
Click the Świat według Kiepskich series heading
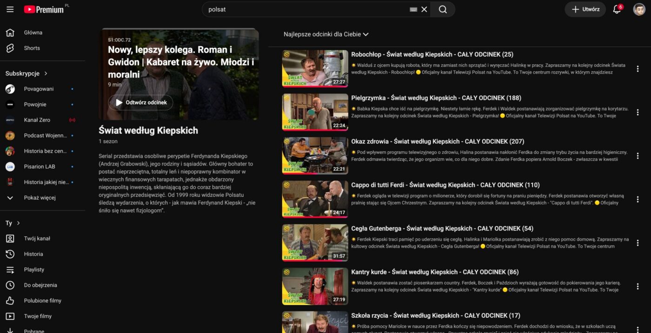[x=148, y=131]
